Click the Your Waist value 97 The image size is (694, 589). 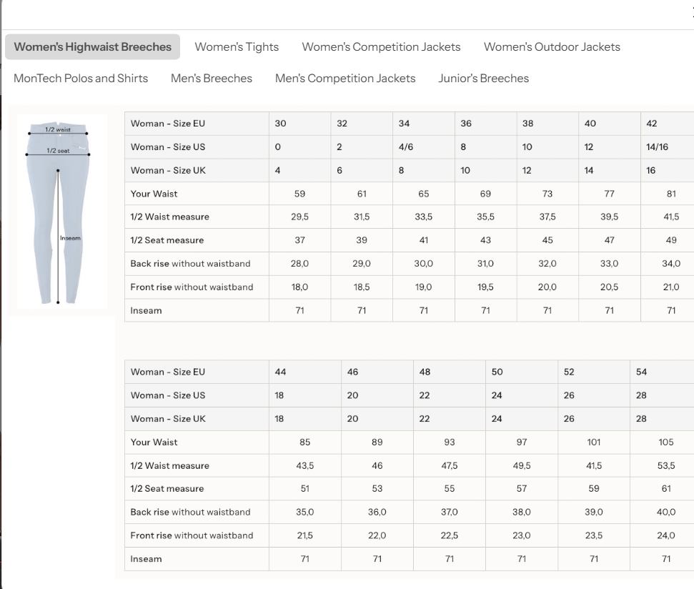click(x=522, y=442)
